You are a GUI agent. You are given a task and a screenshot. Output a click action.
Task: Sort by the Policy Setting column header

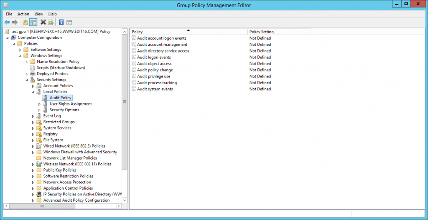pyautogui.click(x=279, y=32)
